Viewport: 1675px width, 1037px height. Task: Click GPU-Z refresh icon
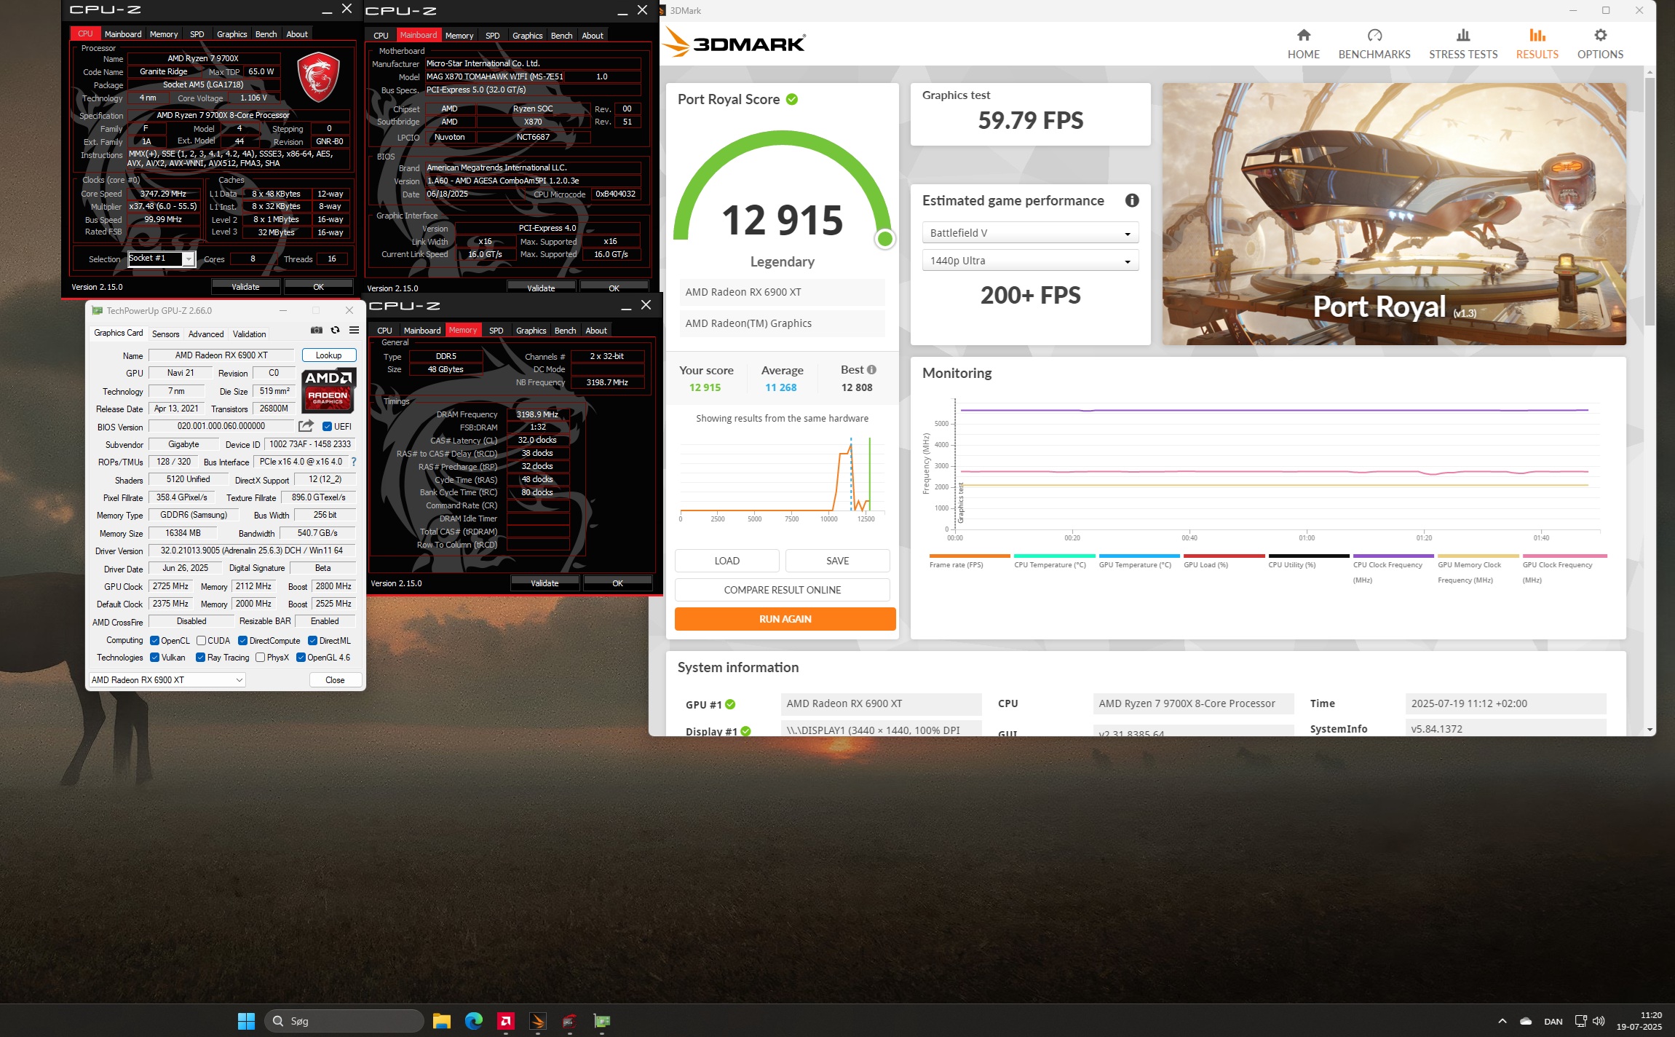pyautogui.click(x=335, y=330)
